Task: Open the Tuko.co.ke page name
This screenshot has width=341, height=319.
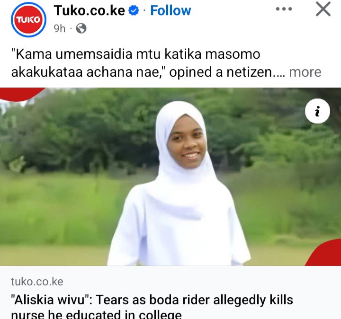Action: click(90, 10)
